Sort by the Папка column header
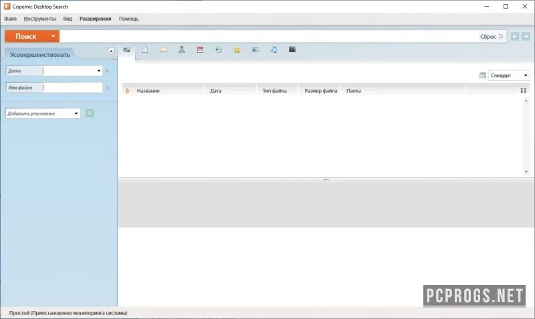This screenshot has height=319, width=535. (354, 91)
